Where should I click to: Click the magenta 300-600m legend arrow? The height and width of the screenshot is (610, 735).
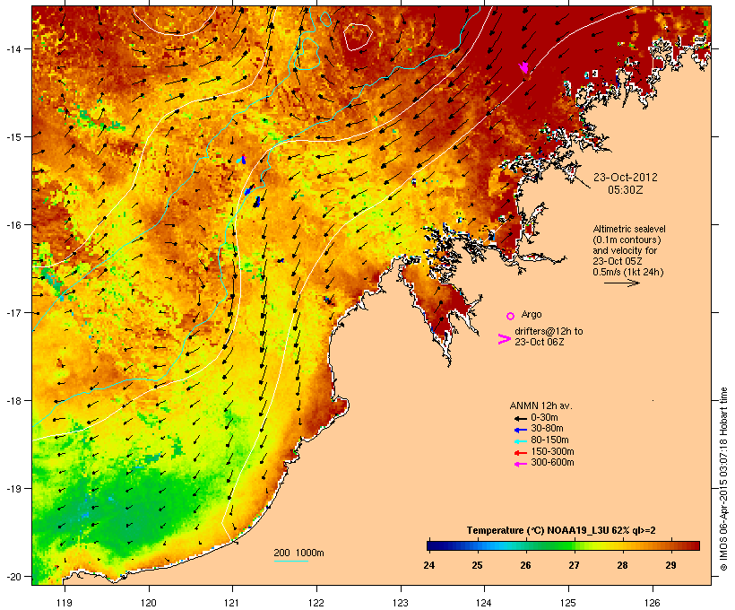click(x=520, y=464)
